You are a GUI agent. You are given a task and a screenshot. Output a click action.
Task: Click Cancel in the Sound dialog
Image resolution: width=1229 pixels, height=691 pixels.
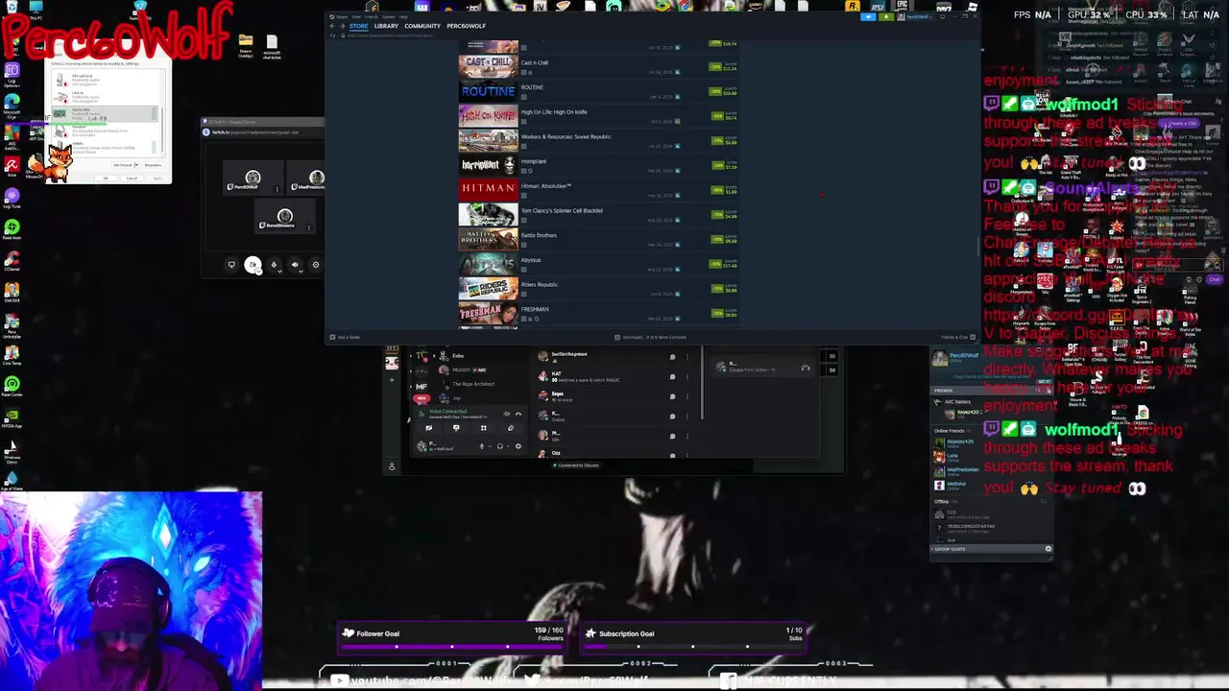pos(132,179)
